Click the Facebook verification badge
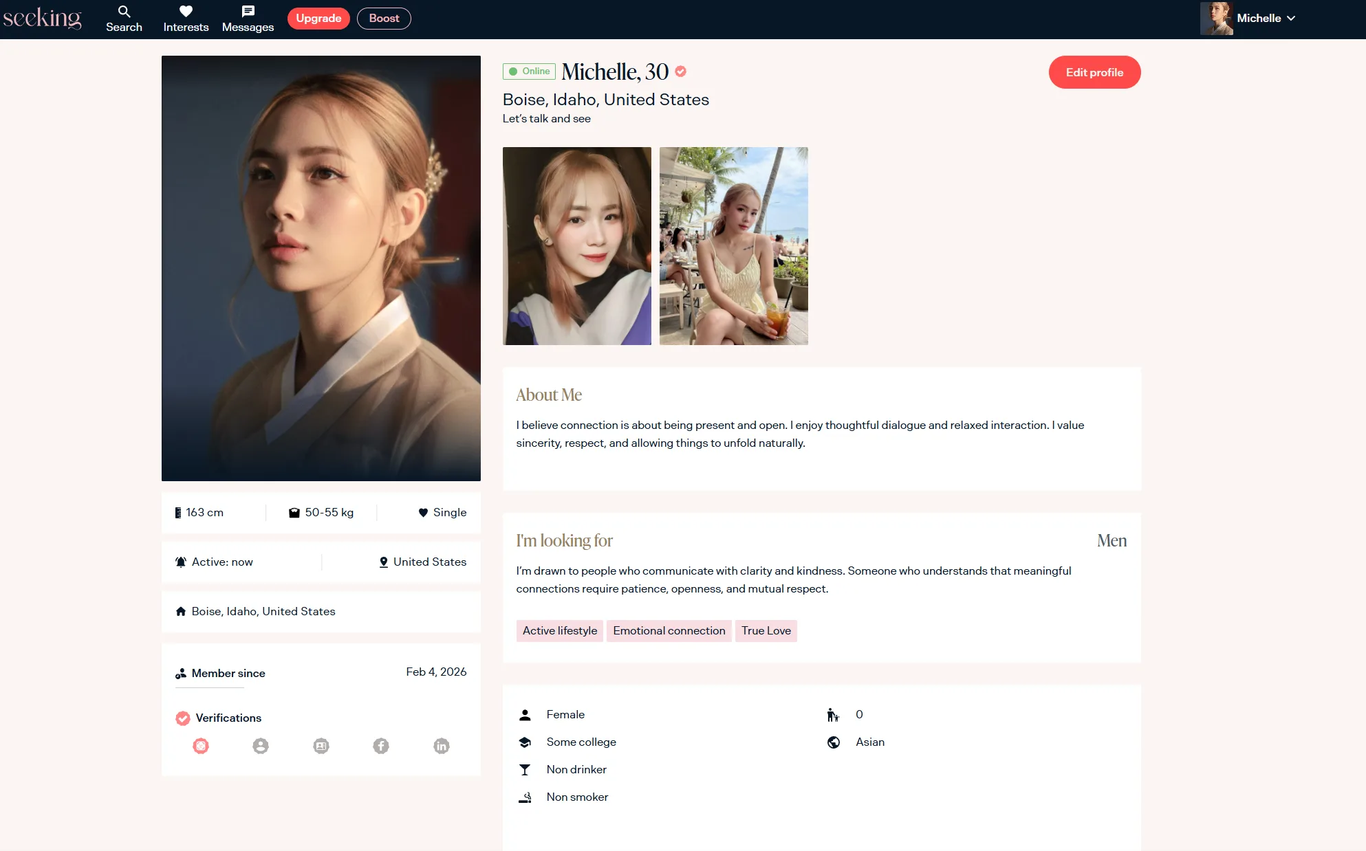Image resolution: width=1366 pixels, height=851 pixels. (x=381, y=746)
